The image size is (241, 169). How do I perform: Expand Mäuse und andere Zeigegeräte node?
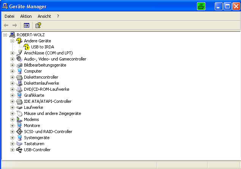pos(12,113)
